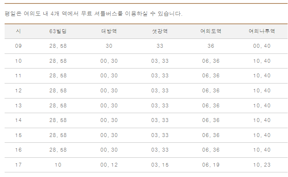Image resolution: width=288 pixels, height=177 pixels.
Task: Click 여의나루역 times '10, 40' in 10 row
Action: 262,61
